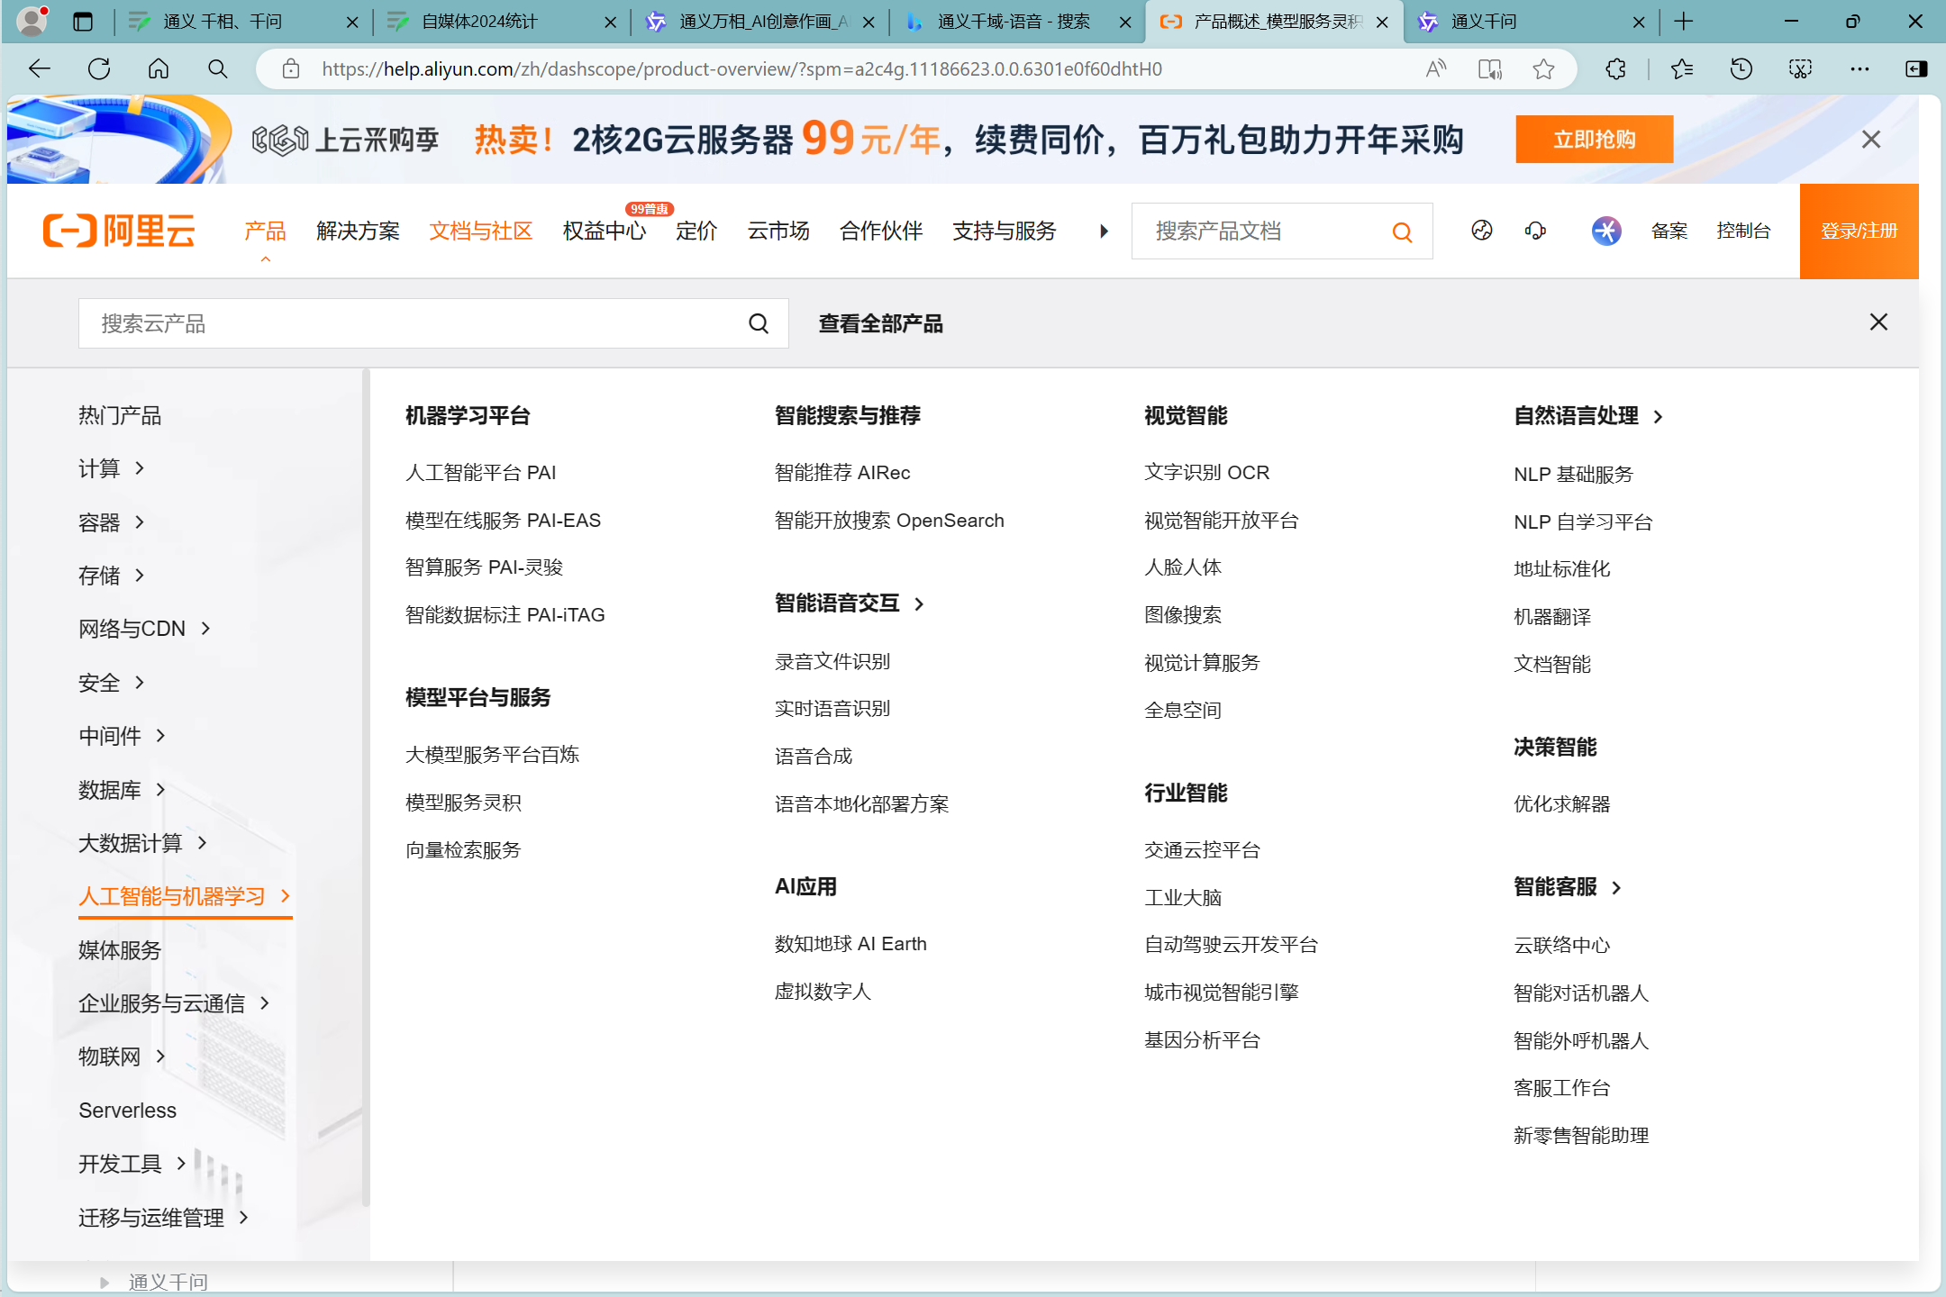Click the screenshot capture icon
The image size is (1946, 1297).
click(x=1800, y=68)
